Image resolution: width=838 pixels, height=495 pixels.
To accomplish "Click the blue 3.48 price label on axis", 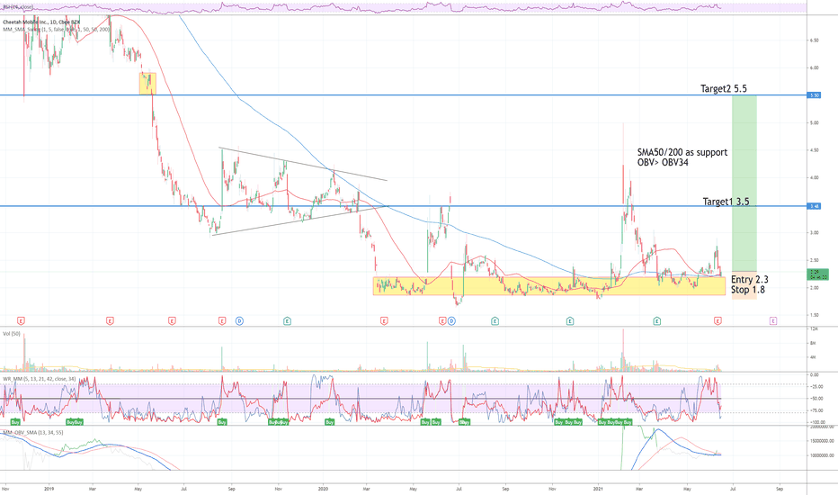I will coord(814,206).
